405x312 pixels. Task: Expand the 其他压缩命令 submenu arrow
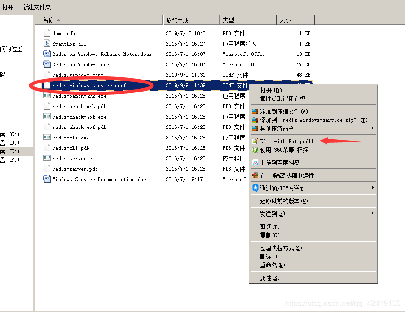point(372,128)
